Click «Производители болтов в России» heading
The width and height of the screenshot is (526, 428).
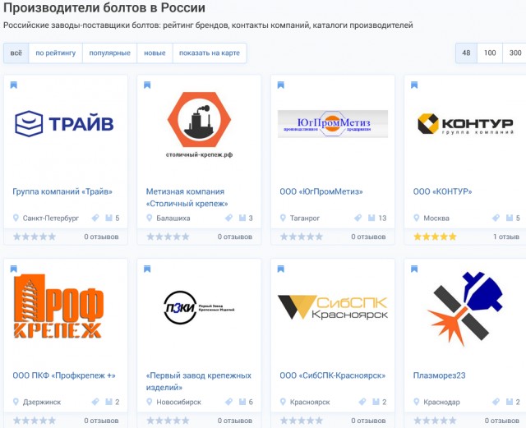click(x=104, y=7)
